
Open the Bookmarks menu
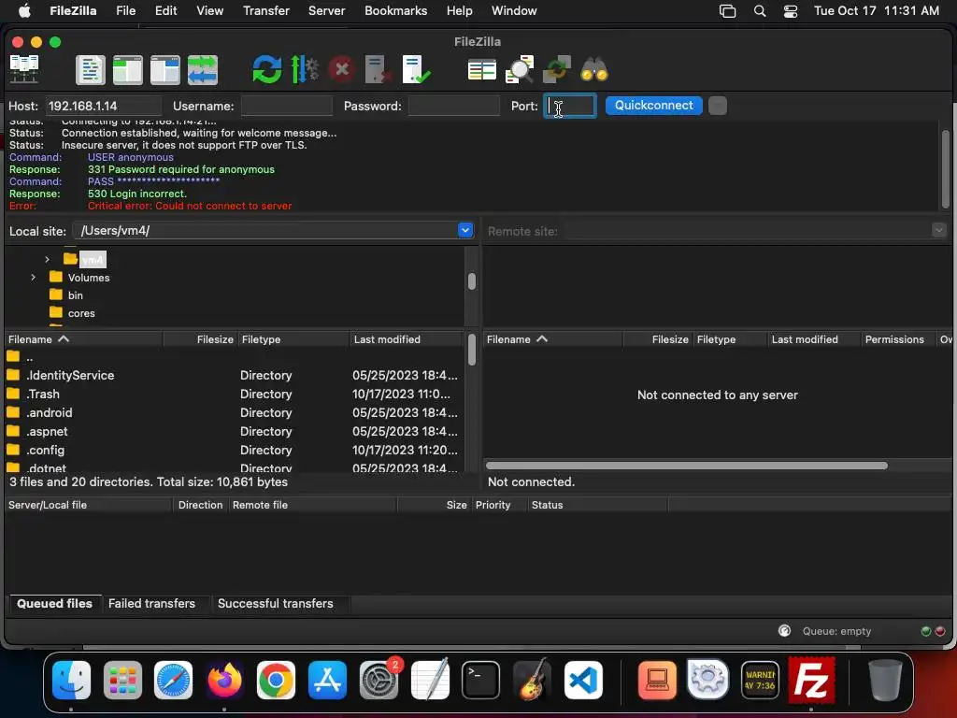(x=395, y=11)
